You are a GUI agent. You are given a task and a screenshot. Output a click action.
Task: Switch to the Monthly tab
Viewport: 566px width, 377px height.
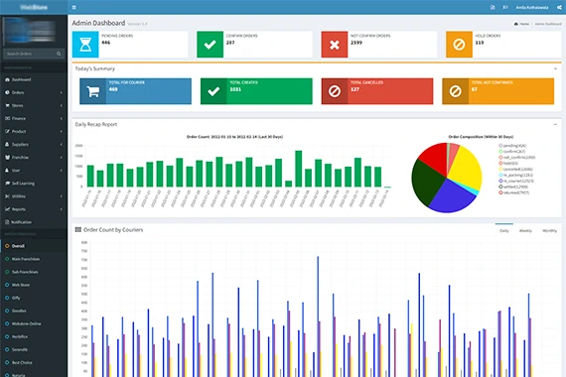pos(550,230)
